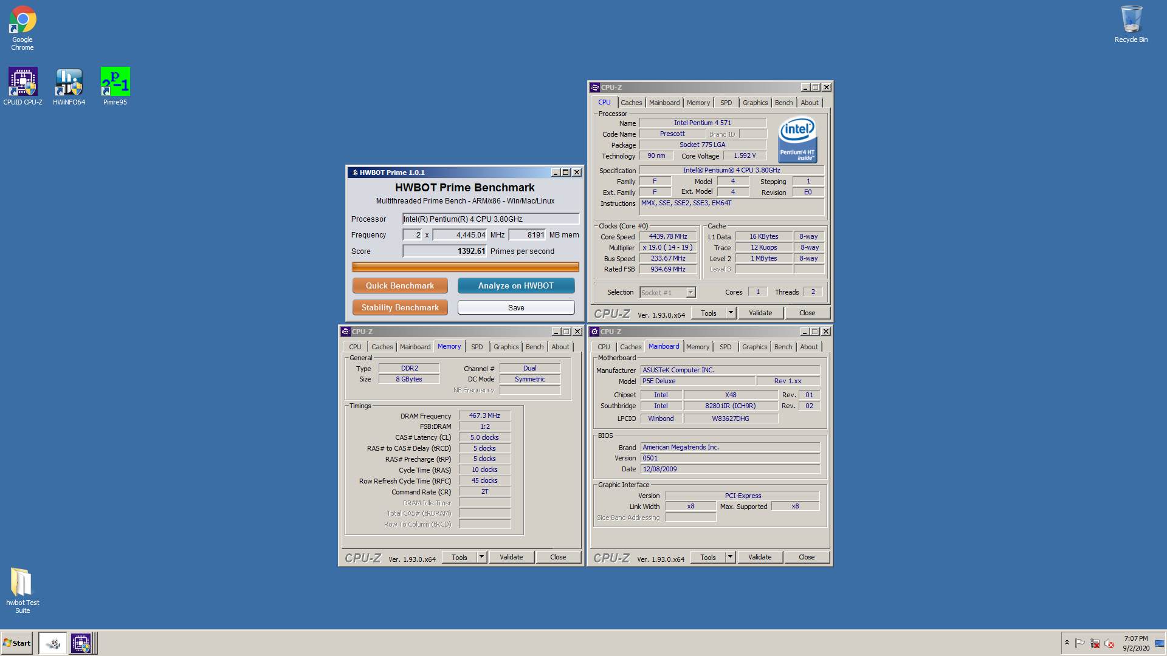The width and height of the screenshot is (1167, 656).
Task: Open Google Chrome desktop shortcut
Action: pyautogui.click(x=22, y=28)
